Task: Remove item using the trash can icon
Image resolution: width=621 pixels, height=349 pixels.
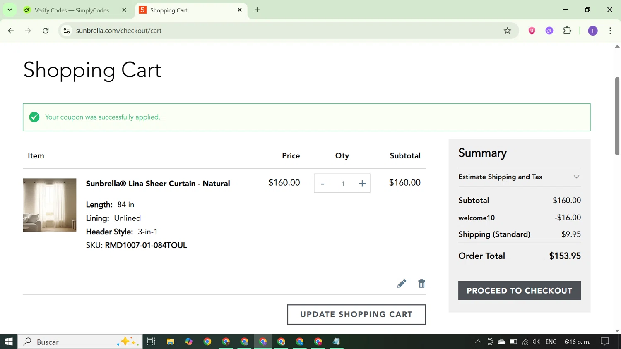Action: click(421, 283)
